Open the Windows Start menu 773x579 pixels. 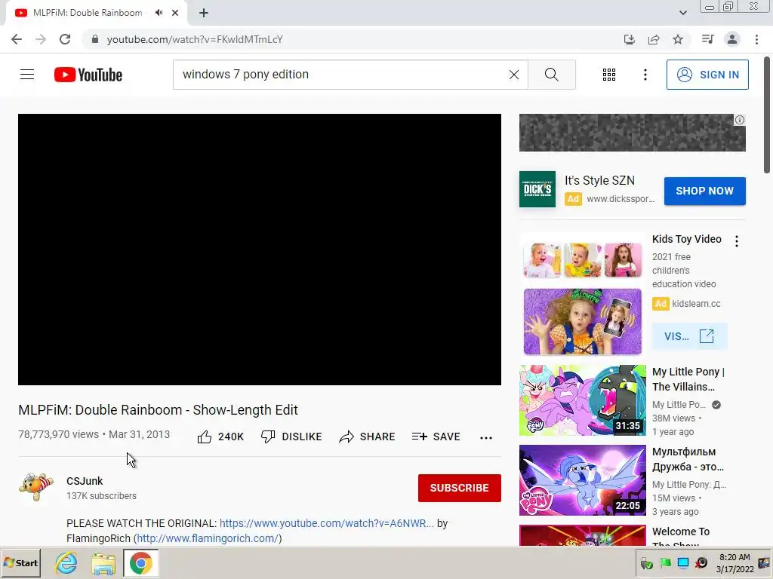20,562
